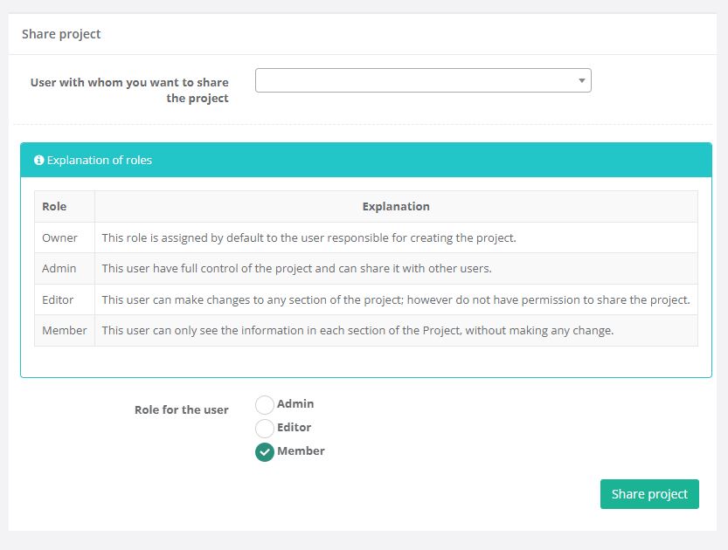Click the Member radio label text
The image size is (728, 550).
(301, 451)
